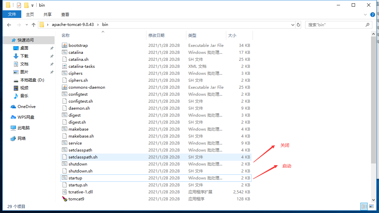The image size is (379, 213).
Task: Click the commons-daemon jar icon
Action: [x=65, y=87]
